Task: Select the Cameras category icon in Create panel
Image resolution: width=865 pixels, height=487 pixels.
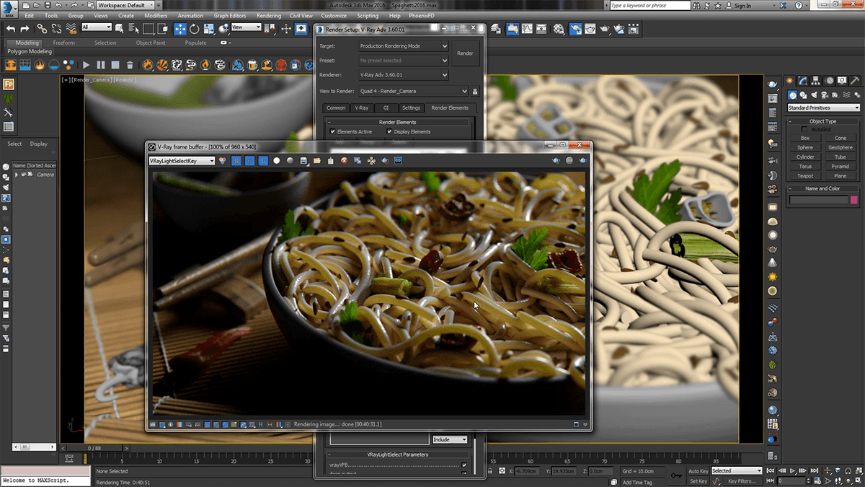Action: 826,95
